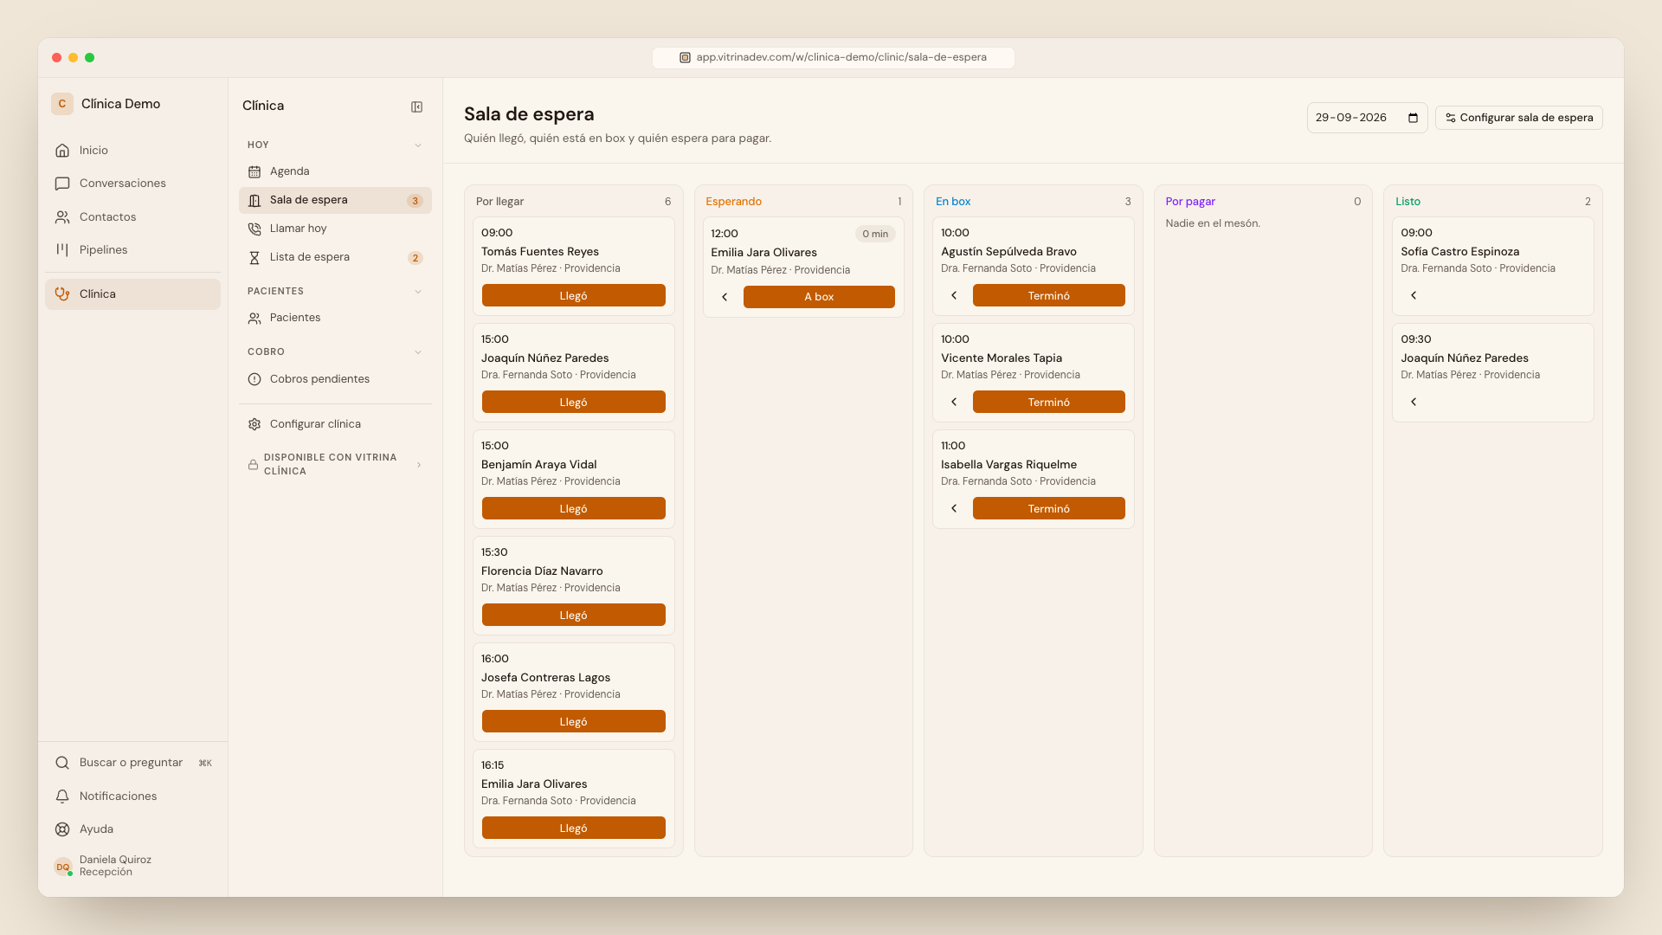The height and width of the screenshot is (935, 1662).
Task: Open Llamar hoy menu item
Action: click(335, 229)
